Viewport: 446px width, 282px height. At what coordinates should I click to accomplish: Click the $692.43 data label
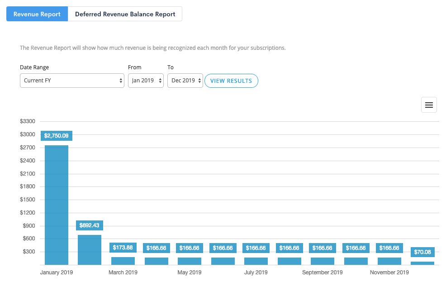click(x=89, y=225)
